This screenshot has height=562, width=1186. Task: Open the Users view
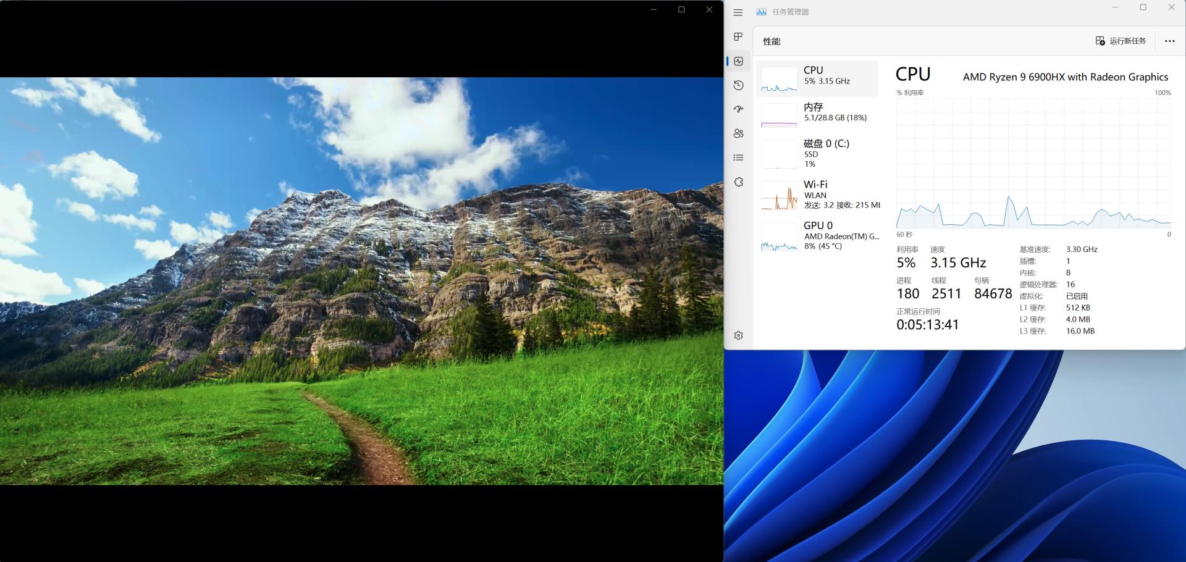click(x=738, y=133)
